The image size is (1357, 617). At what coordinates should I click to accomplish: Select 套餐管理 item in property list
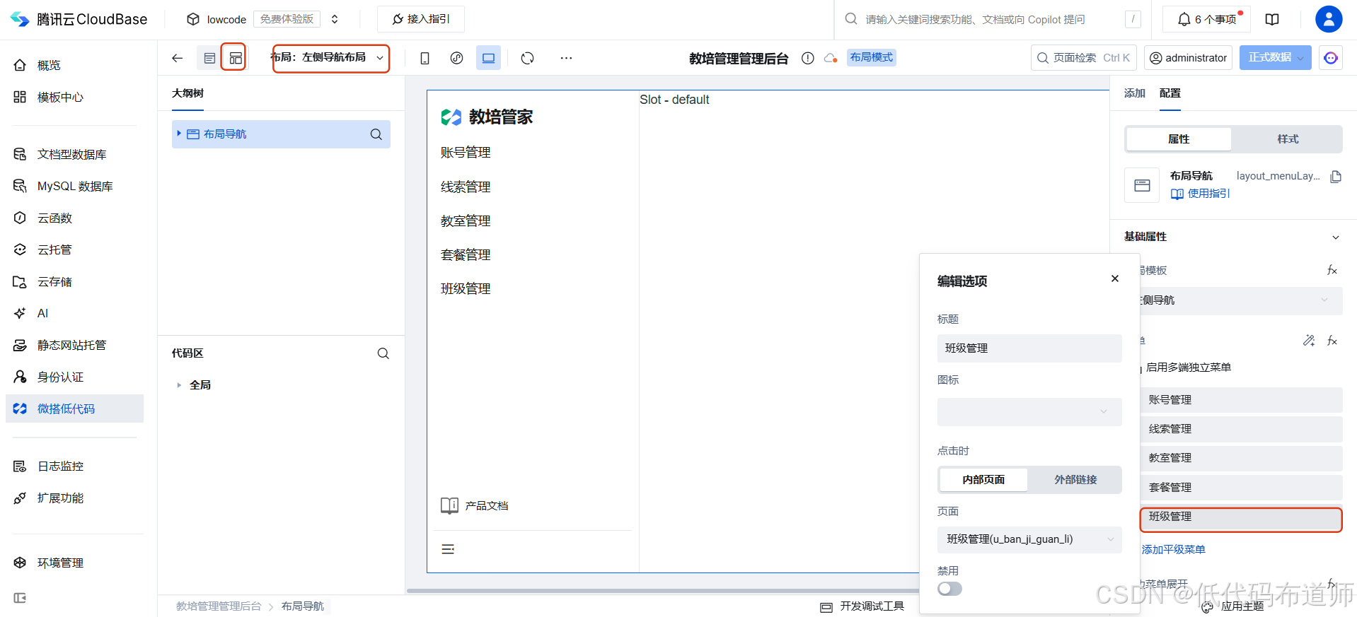pos(1241,488)
